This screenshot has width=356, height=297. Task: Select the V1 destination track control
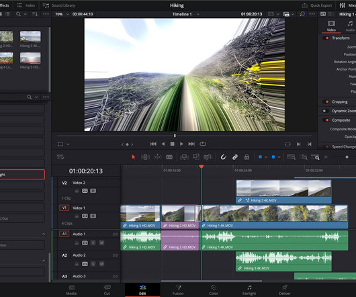pyautogui.click(x=64, y=208)
